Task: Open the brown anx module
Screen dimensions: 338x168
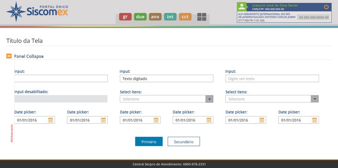Action: pos(155,17)
